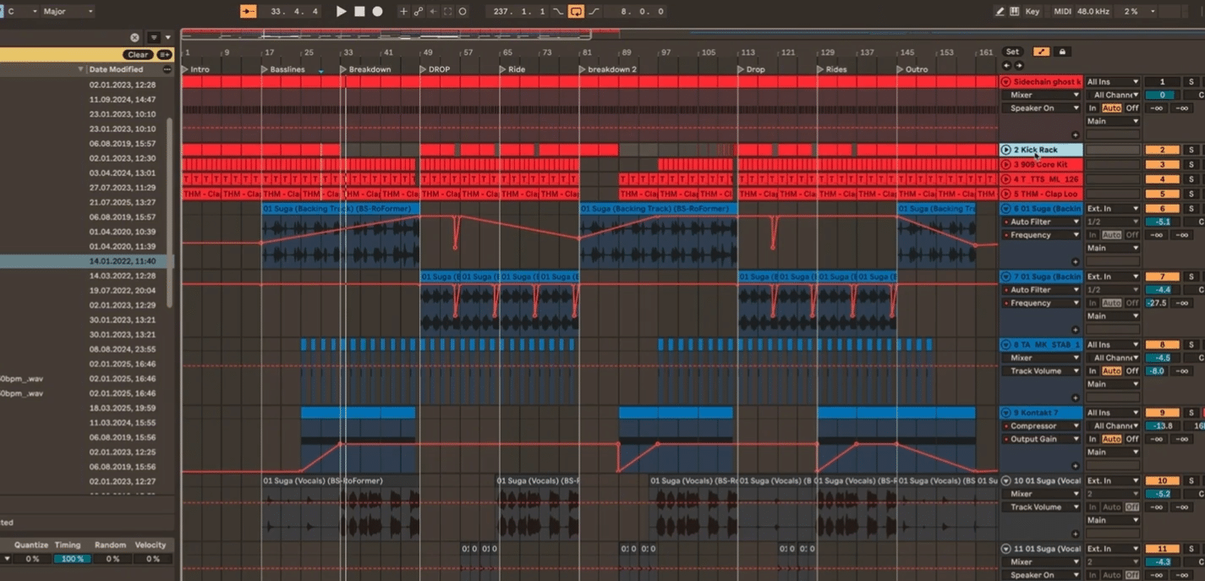1205x581 pixels.
Task: Click the plus icon under Speaker On device chooser
Action: pos(1076,134)
